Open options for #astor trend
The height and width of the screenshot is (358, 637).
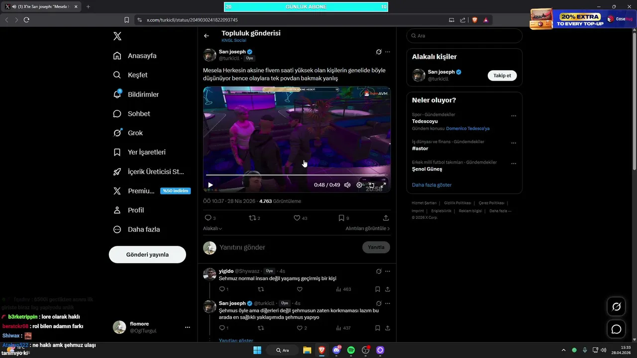(514, 143)
